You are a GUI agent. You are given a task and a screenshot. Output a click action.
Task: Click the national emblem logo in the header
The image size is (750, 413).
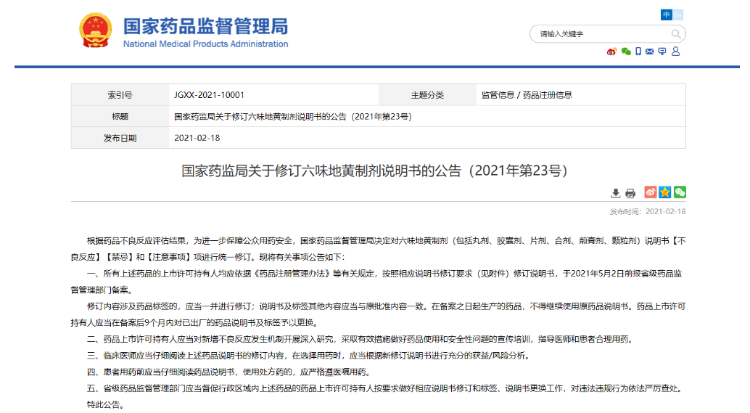96,30
